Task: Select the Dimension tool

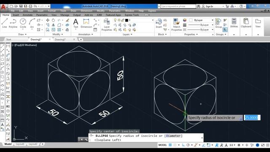Action: [x=86, y=23]
